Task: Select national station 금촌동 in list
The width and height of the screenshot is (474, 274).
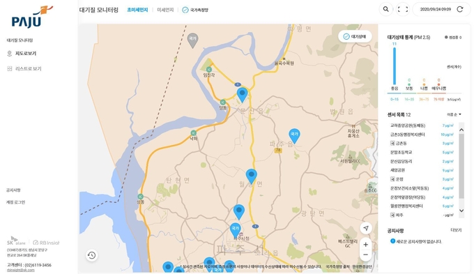Action: (x=422, y=144)
